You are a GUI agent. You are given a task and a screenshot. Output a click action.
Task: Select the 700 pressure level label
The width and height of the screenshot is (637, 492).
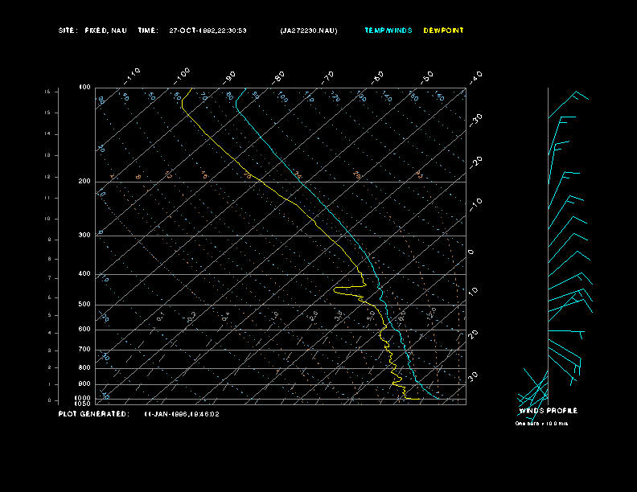point(84,350)
